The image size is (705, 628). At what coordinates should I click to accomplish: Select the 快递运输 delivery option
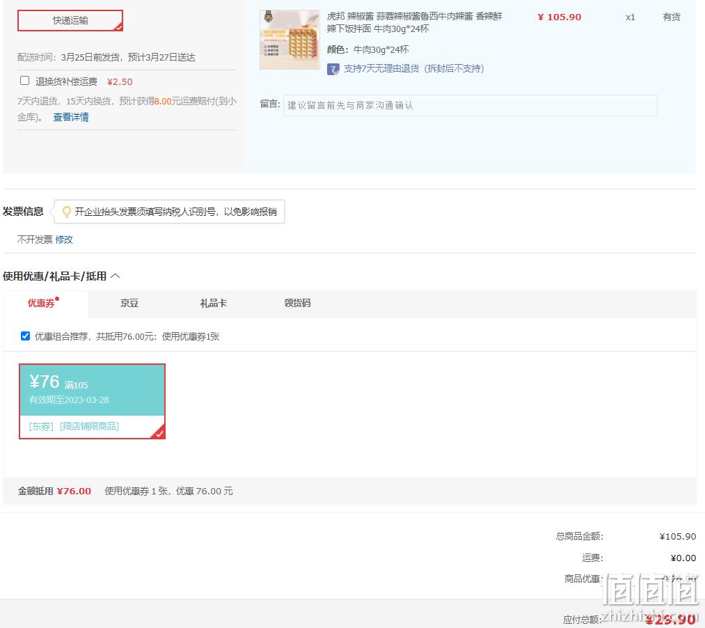pos(70,21)
